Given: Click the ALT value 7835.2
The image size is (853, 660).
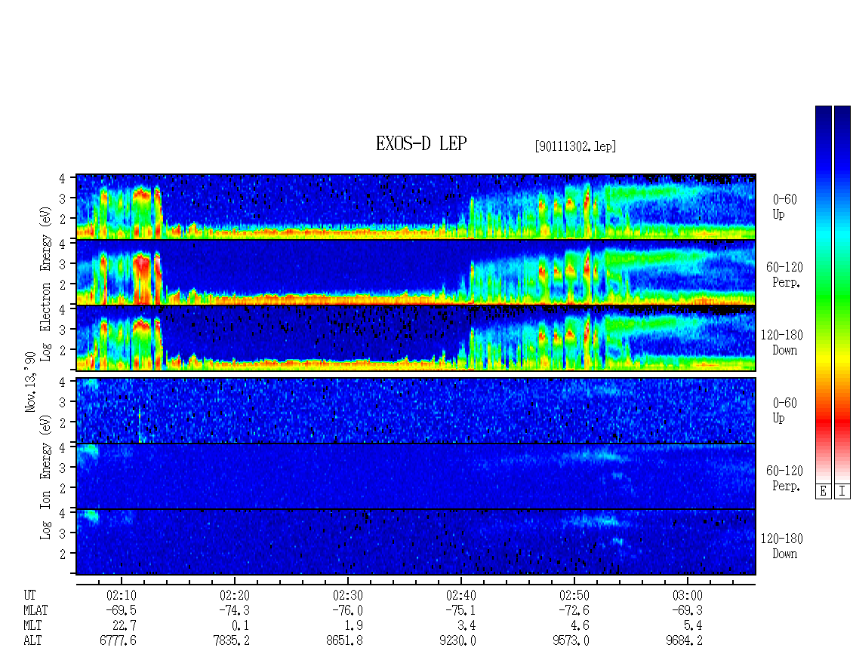Looking at the screenshot, I should pyautogui.click(x=231, y=641).
